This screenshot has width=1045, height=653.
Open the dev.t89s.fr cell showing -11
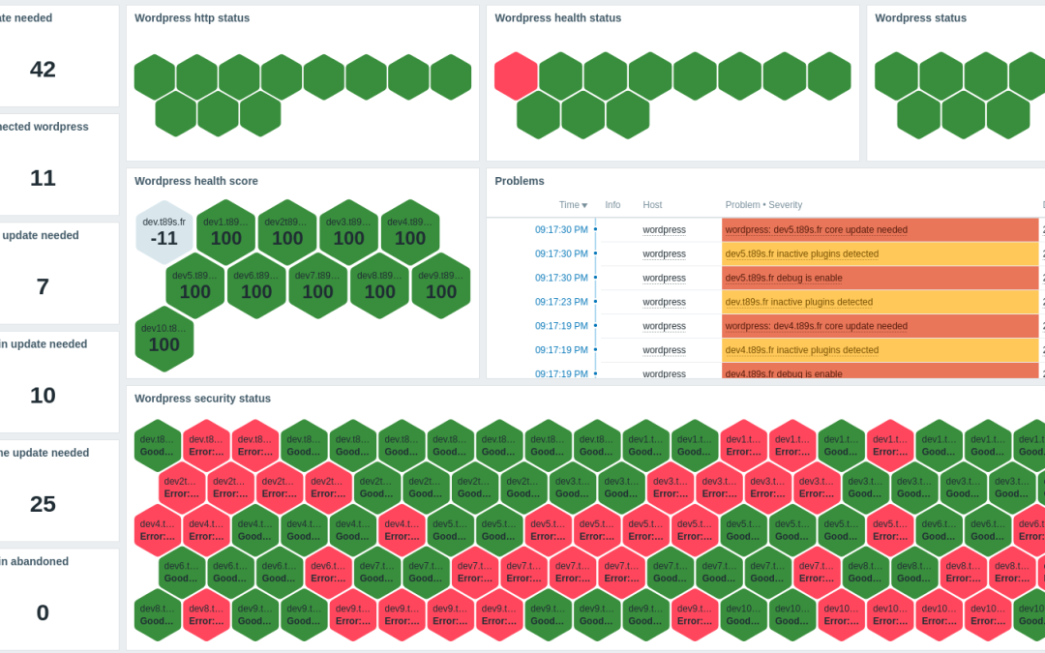tap(164, 232)
